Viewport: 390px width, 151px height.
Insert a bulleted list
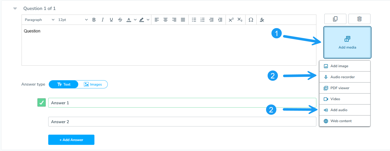tap(194, 20)
